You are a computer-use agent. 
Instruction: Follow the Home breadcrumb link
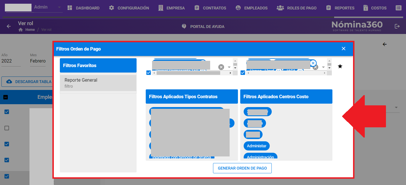click(x=30, y=30)
